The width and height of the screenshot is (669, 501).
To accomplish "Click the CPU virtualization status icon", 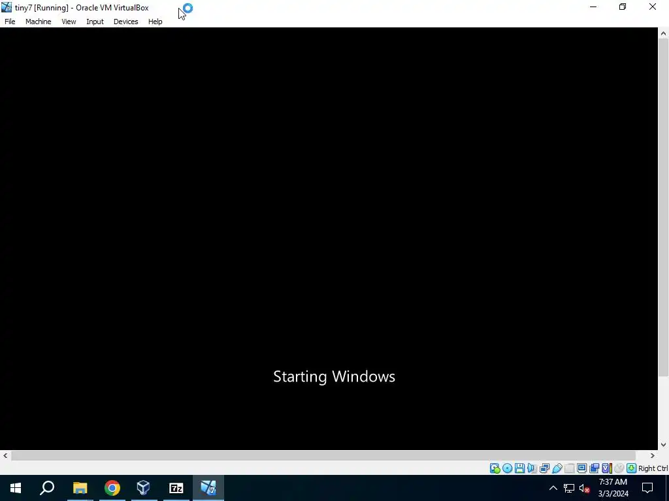I will point(607,468).
